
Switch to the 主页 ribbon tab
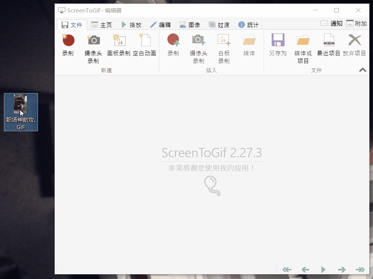coord(102,25)
